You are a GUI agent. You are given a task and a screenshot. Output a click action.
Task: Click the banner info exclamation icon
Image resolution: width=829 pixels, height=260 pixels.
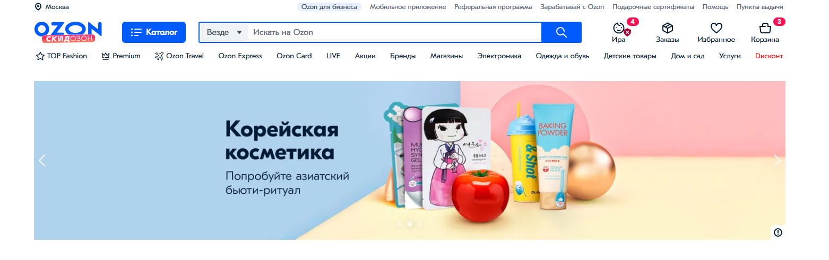778,232
